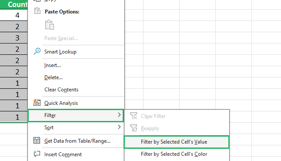Select Delete... from context menu
The image size is (281, 161).
[54, 77]
